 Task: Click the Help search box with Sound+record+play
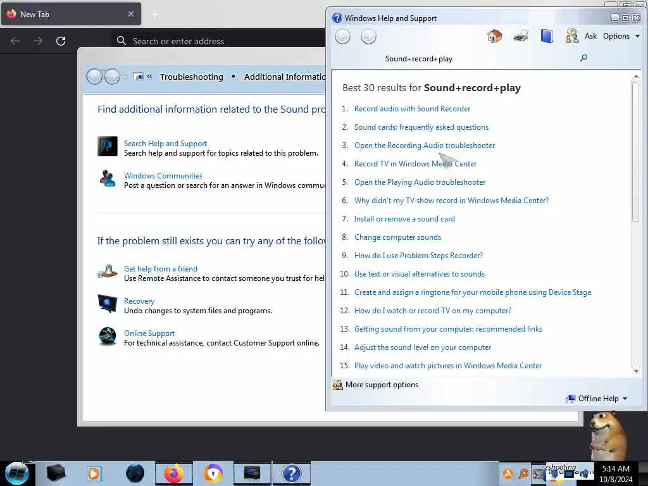[x=480, y=59]
